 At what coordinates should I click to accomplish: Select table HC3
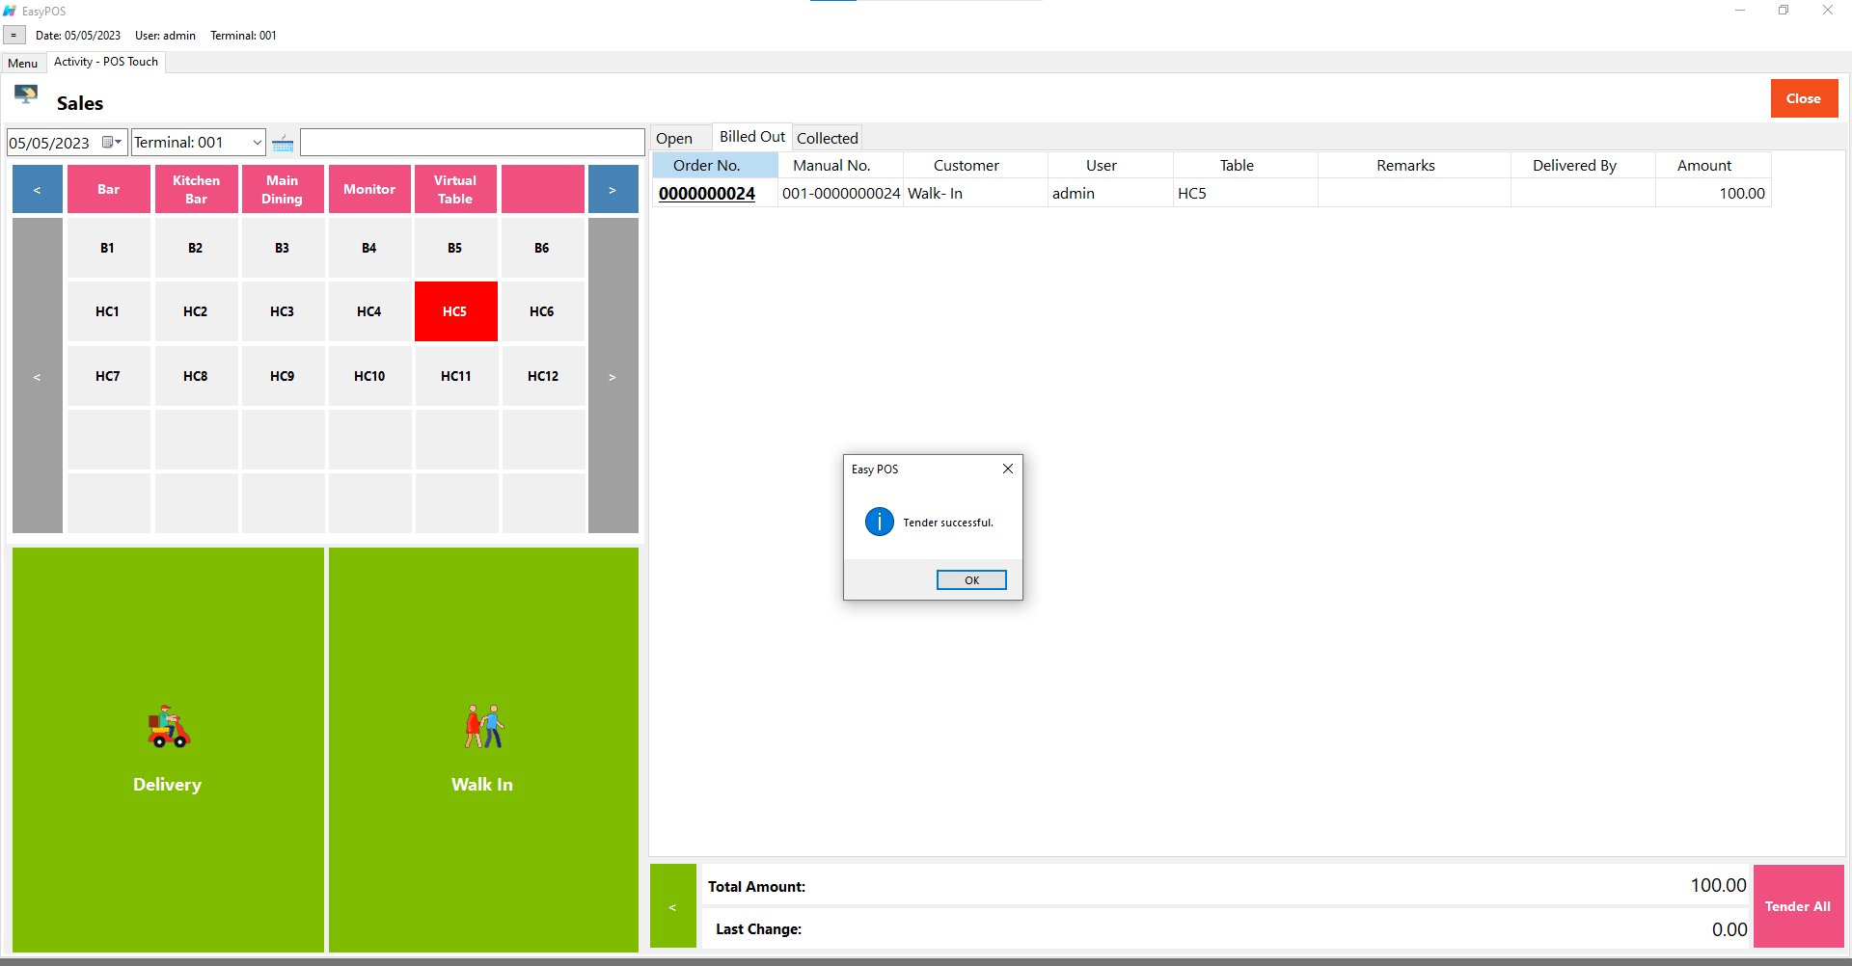[x=283, y=311]
